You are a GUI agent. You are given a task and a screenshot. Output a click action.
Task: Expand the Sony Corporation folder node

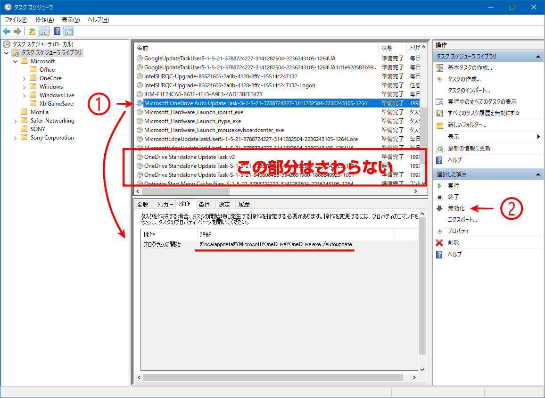[x=15, y=138]
